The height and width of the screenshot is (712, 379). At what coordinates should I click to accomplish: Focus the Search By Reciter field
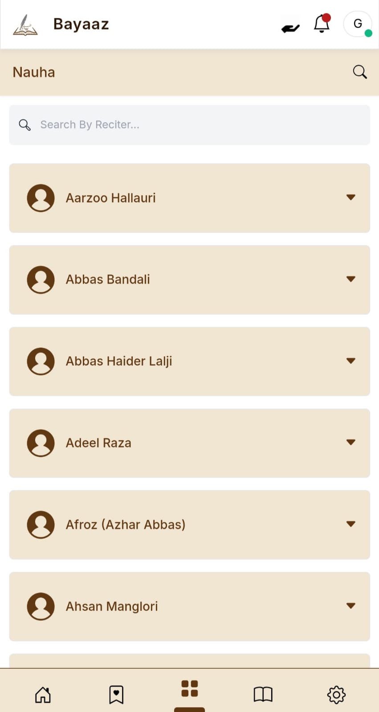pyautogui.click(x=196, y=125)
